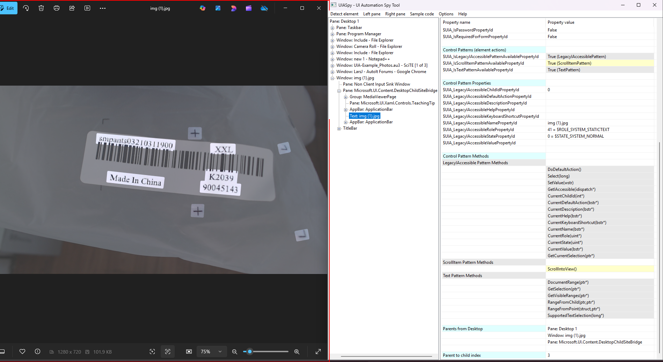Open the three-dots more options button
This screenshot has height=362, width=663.
[102, 8]
